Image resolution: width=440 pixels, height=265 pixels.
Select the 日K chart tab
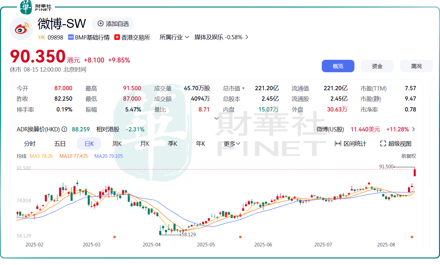pos(89,143)
